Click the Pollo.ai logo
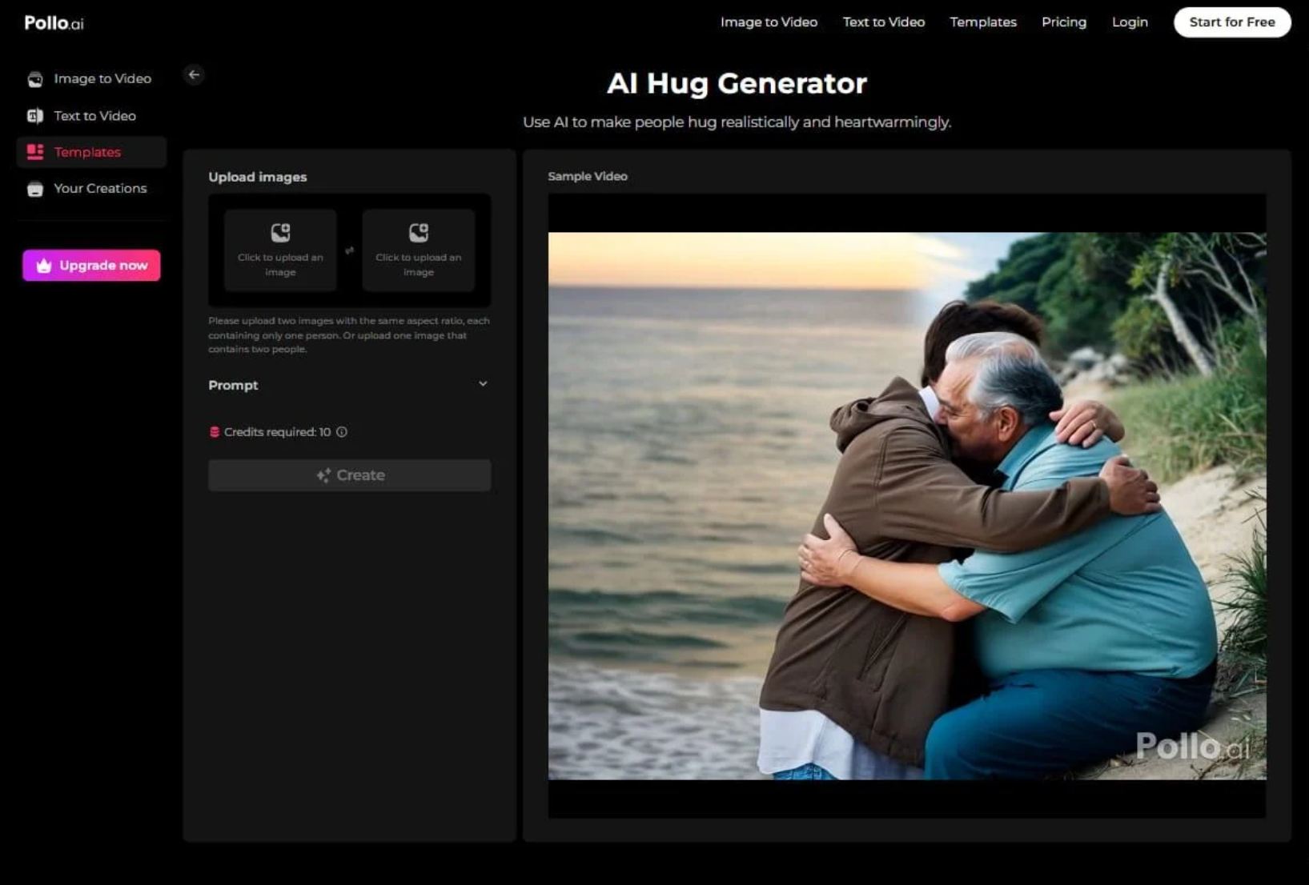 click(x=54, y=22)
